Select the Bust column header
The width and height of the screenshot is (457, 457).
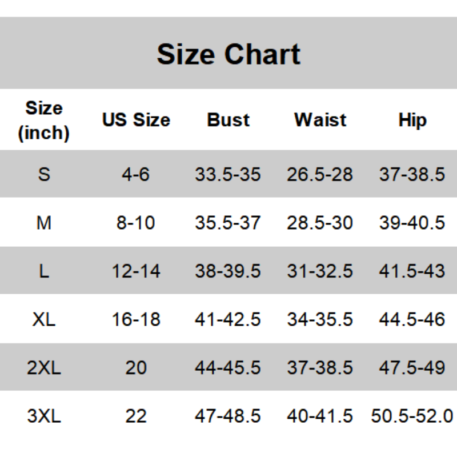tap(228, 121)
